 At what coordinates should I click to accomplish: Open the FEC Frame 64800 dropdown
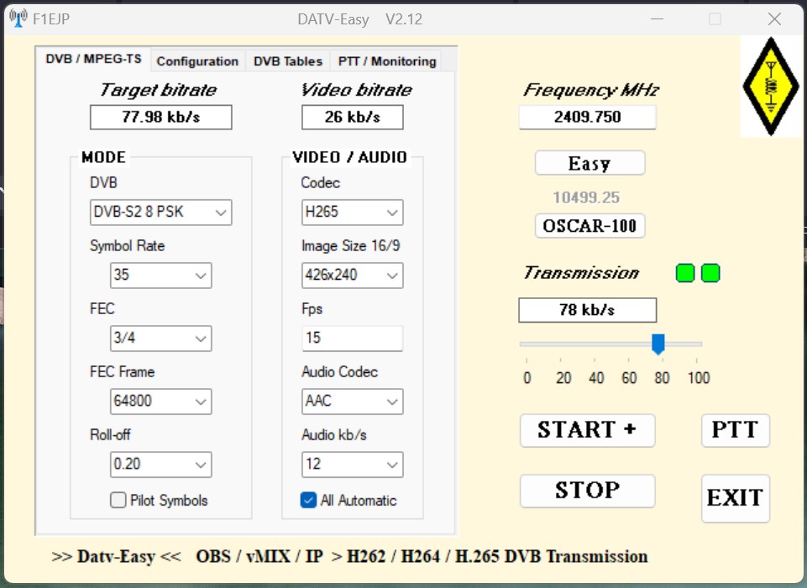click(160, 401)
